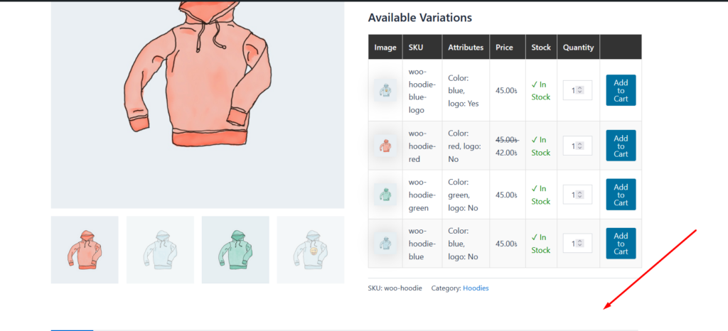Click the blue hoodie variation image in last row

tap(385, 244)
